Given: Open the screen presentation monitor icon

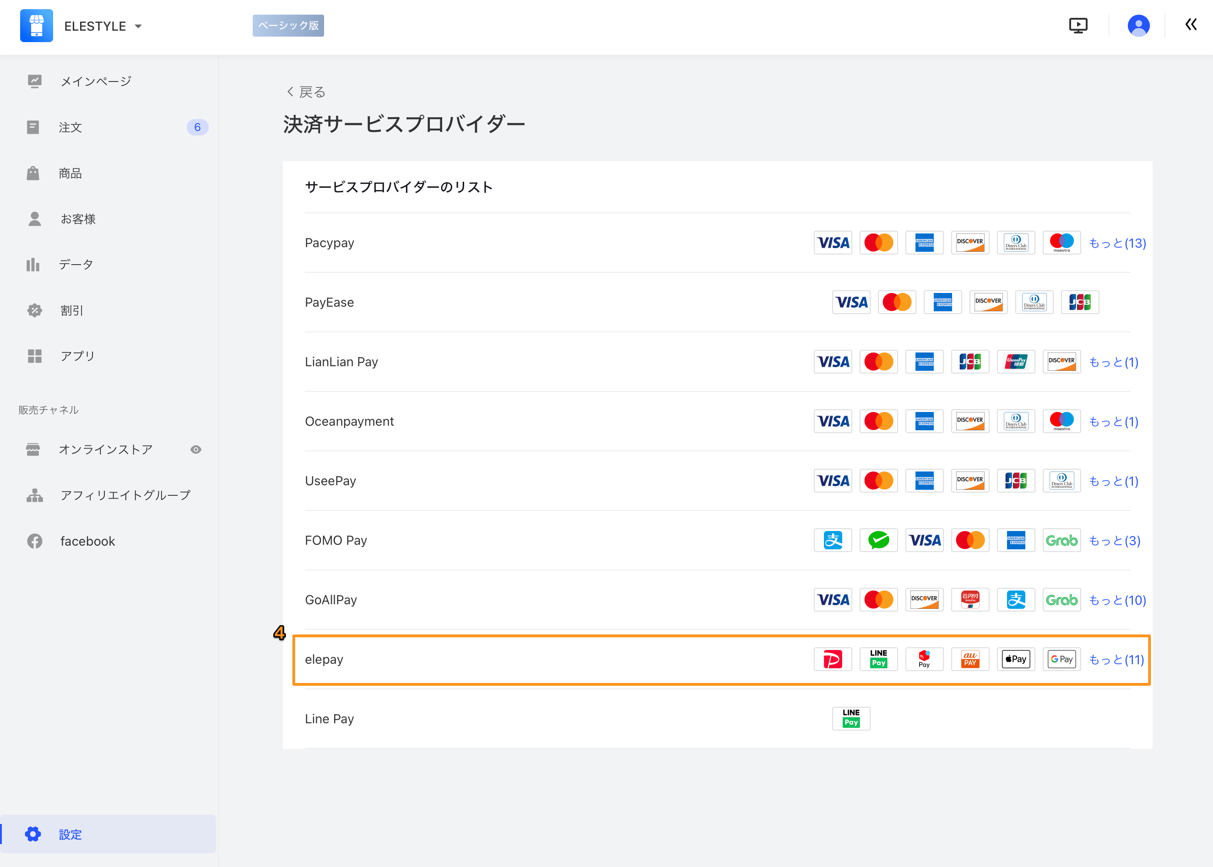Looking at the screenshot, I should 1078,26.
